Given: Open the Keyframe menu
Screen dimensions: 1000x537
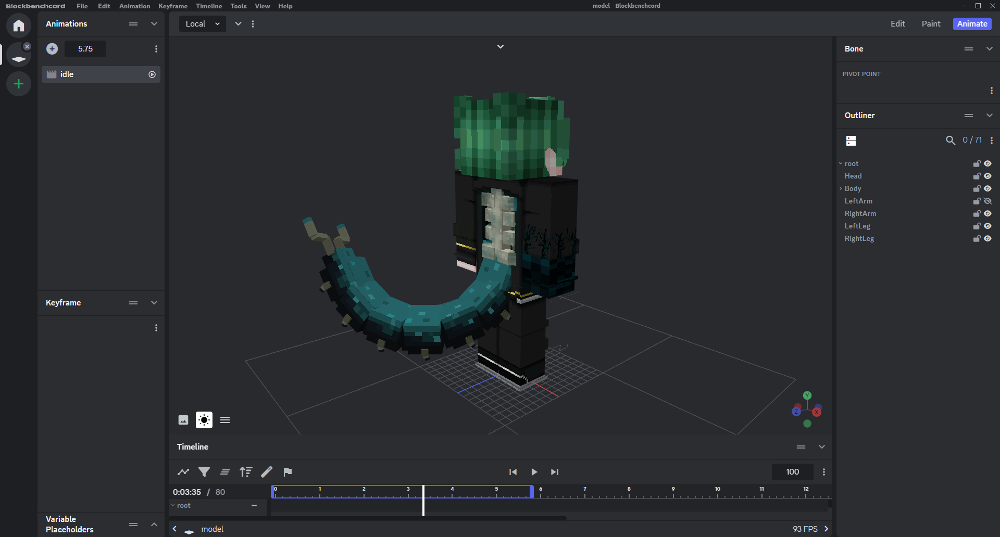Looking at the screenshot, I should (173, 6).
